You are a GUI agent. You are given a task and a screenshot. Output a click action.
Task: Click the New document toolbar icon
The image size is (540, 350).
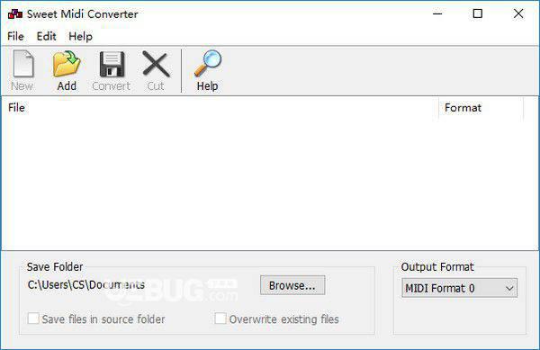tap(22, 64)
